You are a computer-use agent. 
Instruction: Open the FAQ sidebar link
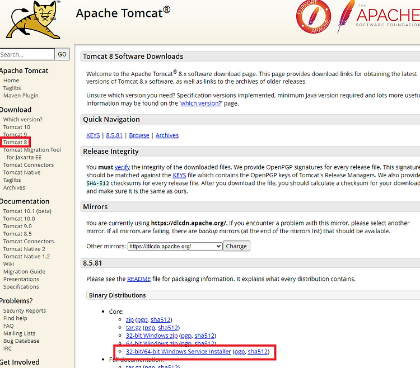[x=8, y=325]
